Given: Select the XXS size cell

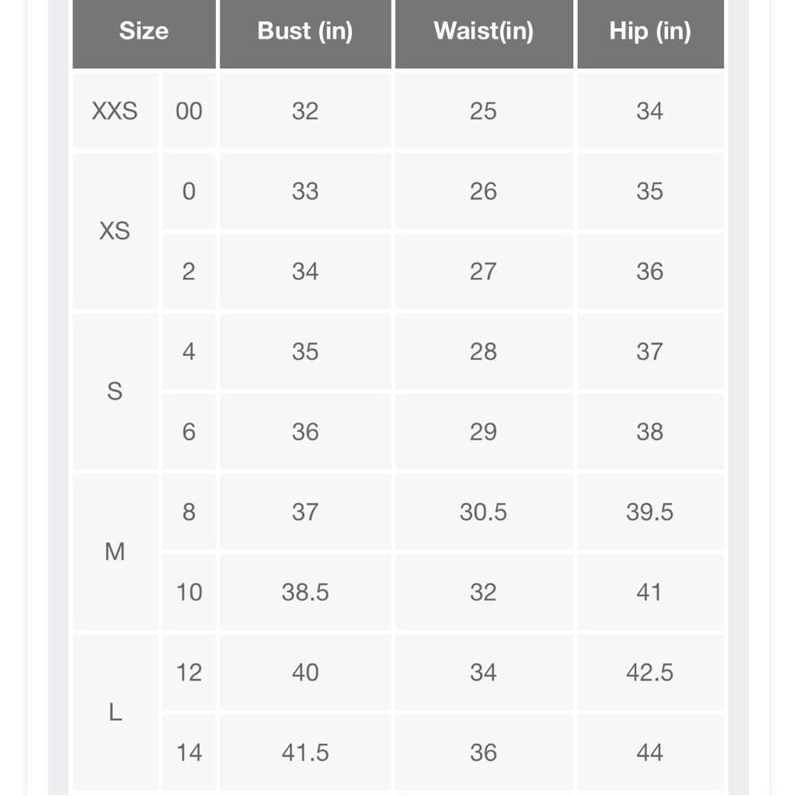Looking at the screenshot, I should [115, 111].
